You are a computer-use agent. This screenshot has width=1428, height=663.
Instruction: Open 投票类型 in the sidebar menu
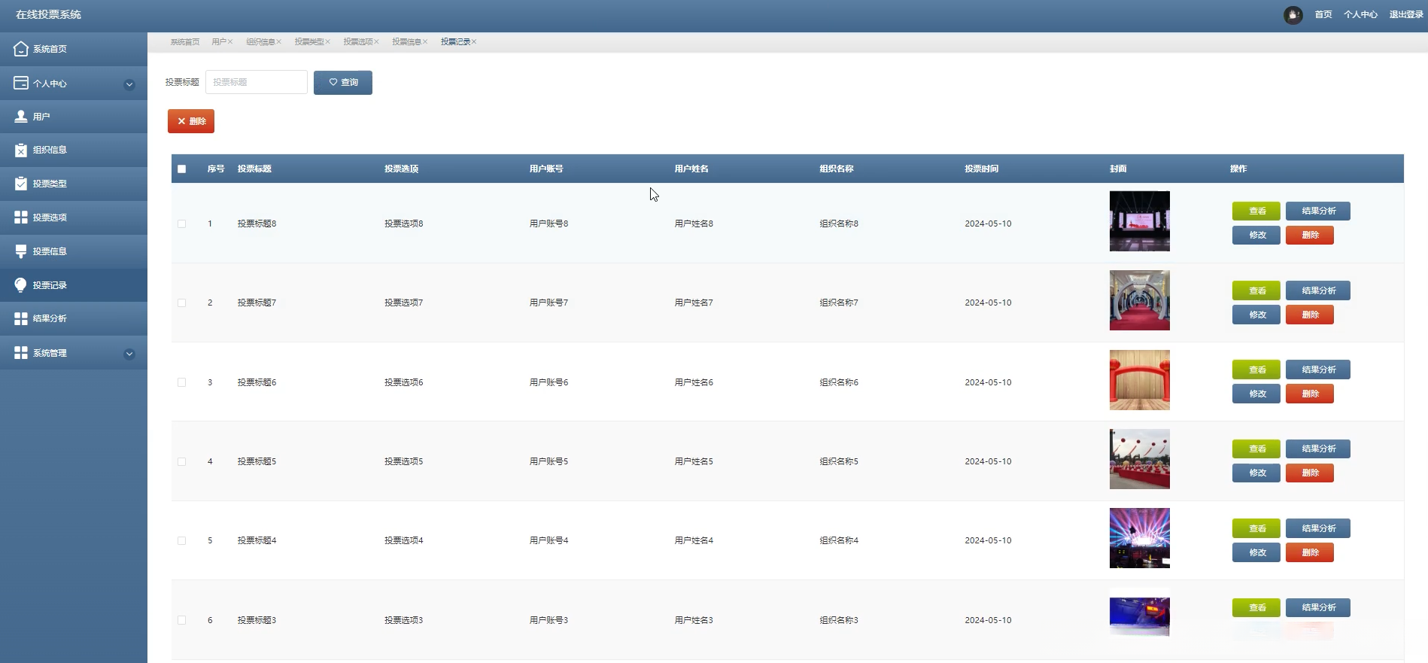pos(74,184)
